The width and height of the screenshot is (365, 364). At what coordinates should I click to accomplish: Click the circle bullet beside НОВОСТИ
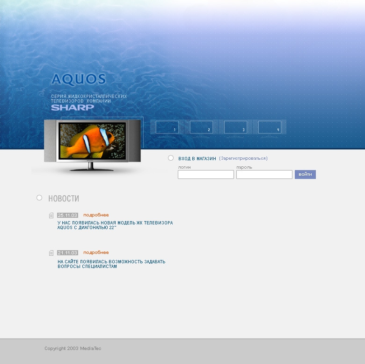(39, 198)
